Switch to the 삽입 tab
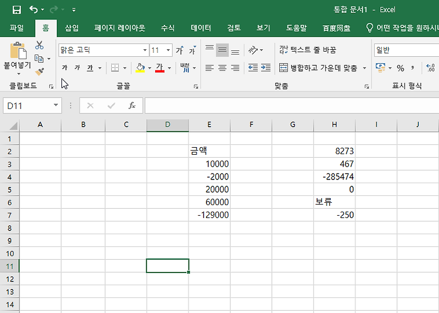439x313 pixels. [x=71, y=28]
